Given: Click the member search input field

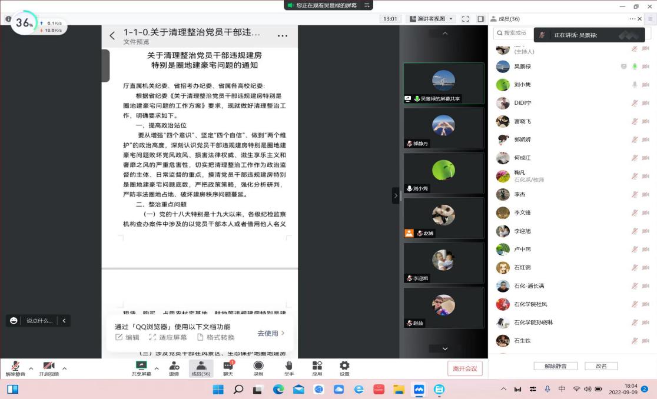Looking at the screenshot, I should click(x=515, y=32).
